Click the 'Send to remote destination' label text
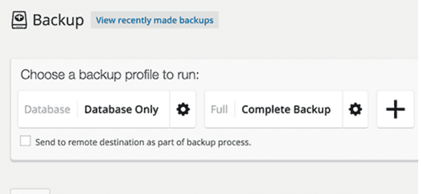The height and width of the screenshot is (194, 421). 143,142
